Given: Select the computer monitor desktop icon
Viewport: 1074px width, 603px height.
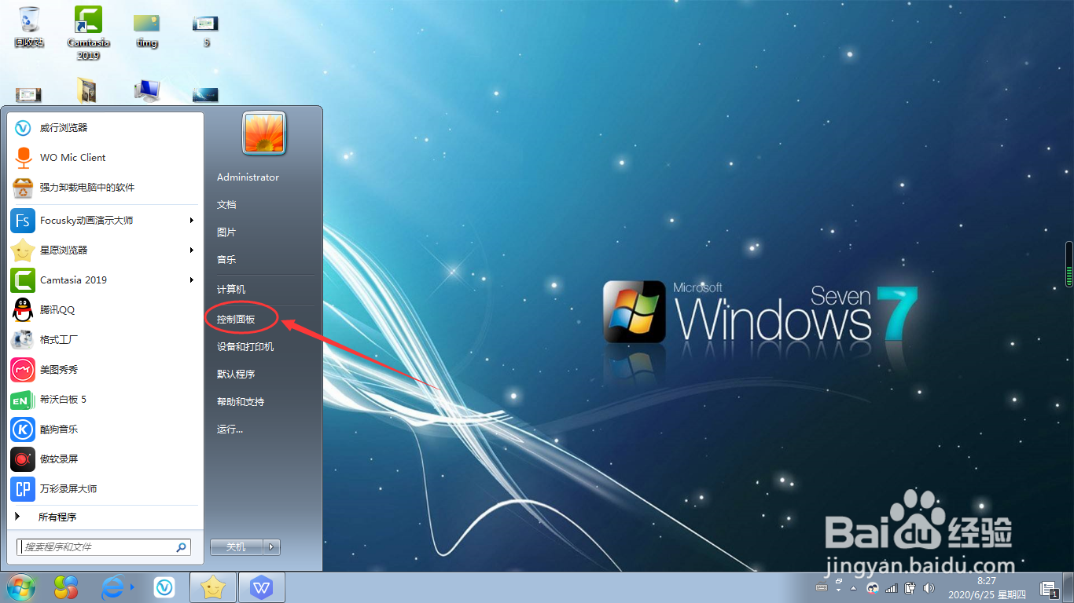Looking at the screenshot, I should (147, 91).
